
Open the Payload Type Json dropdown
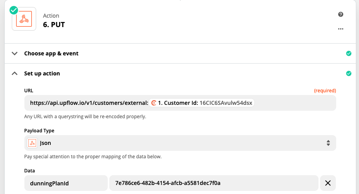[x=181, y=143]
